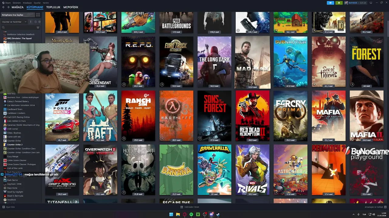Open the Half-Life game cover
This screenshot has height=218, width=389.
[x=176, y=116]
